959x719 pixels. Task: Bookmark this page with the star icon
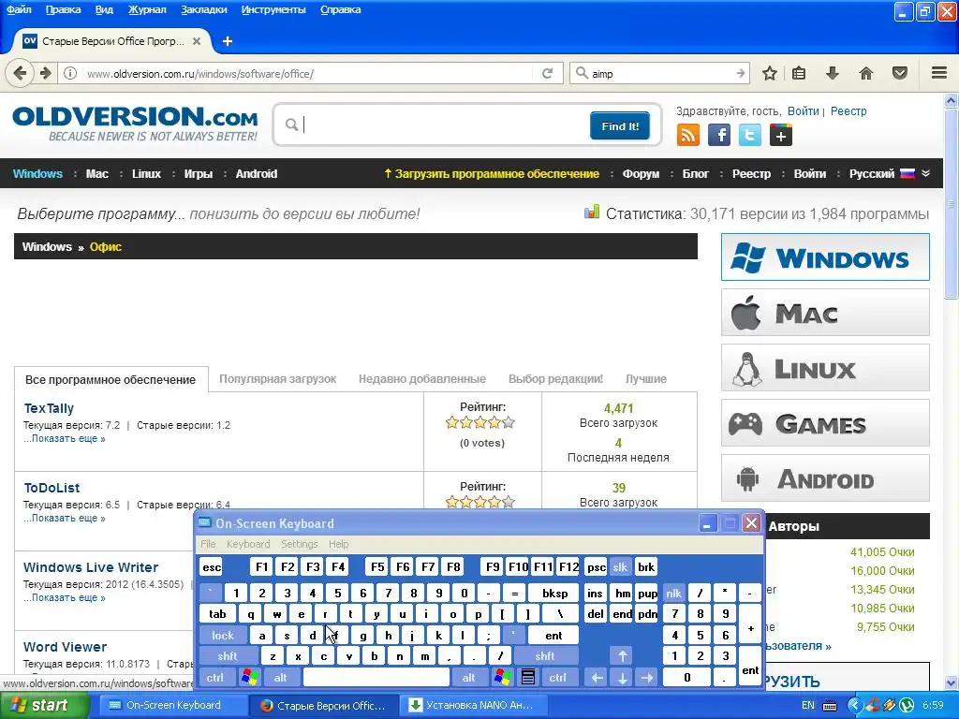click(x=770, y=73)
